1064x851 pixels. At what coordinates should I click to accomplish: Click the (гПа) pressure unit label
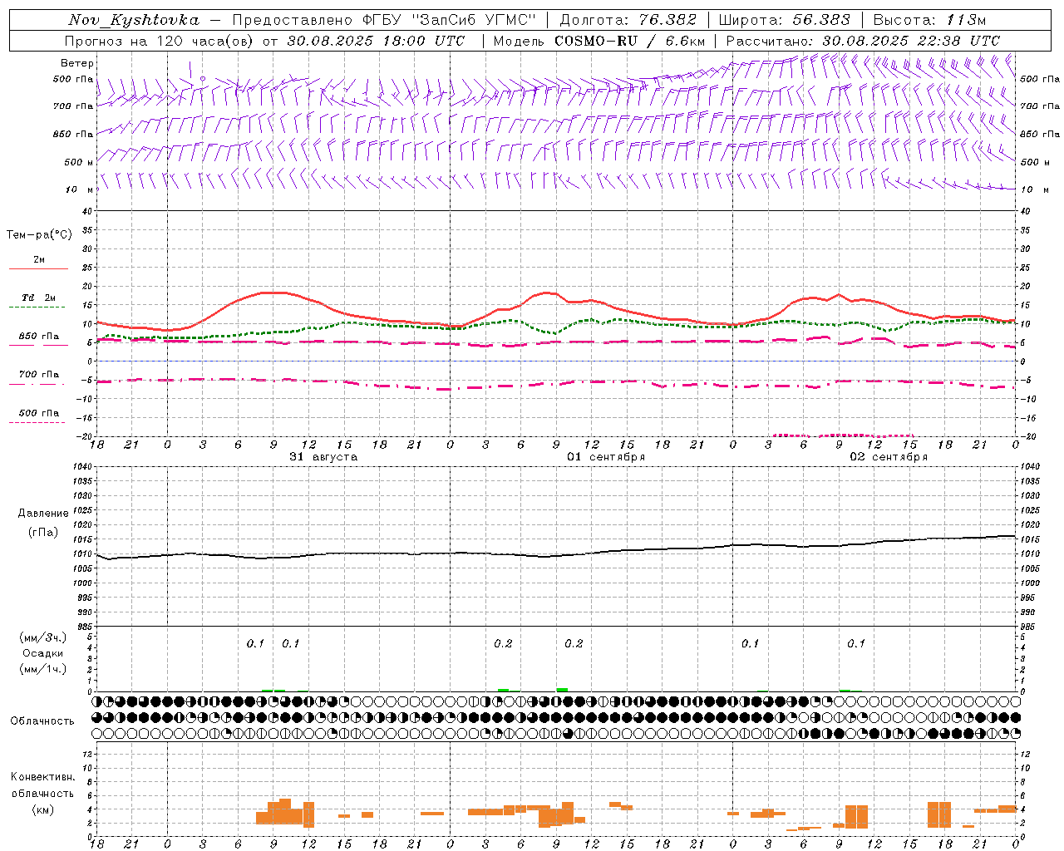[x=43, y=533]
